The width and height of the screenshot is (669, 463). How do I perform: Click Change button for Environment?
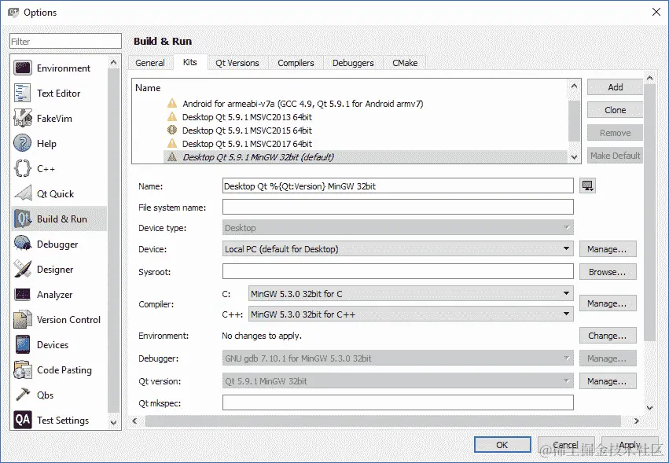pos(608,336)
